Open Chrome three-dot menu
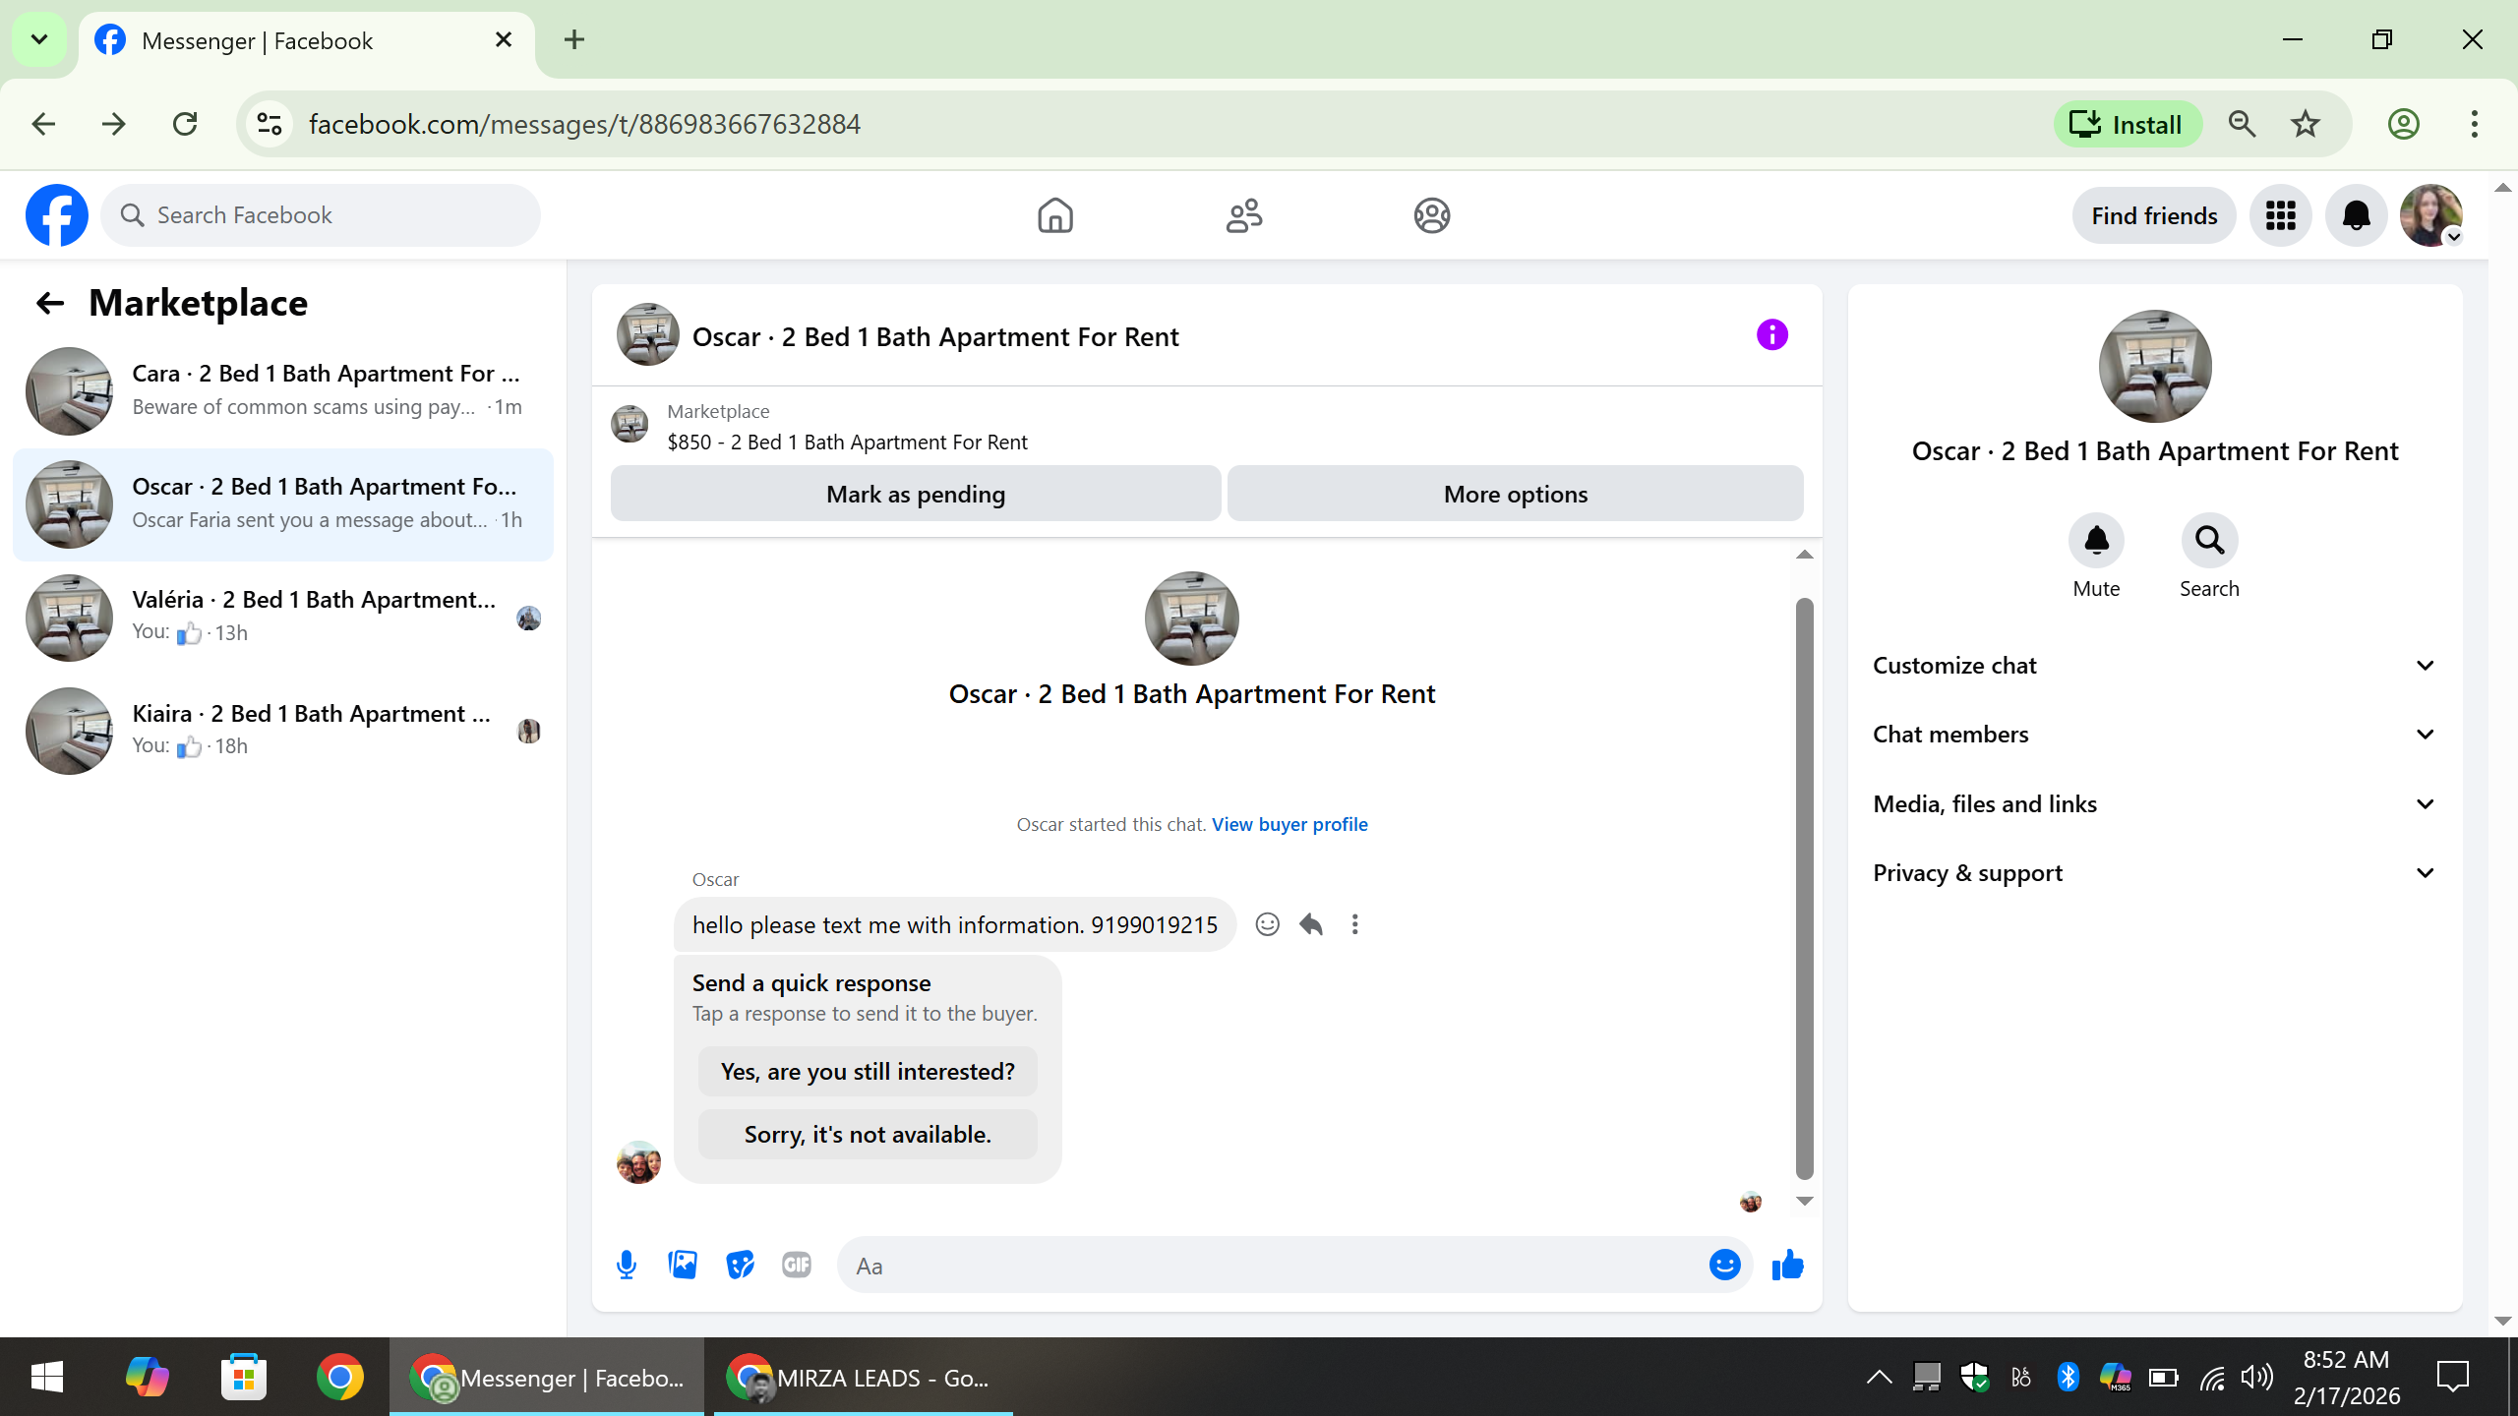 (2474, 124)
